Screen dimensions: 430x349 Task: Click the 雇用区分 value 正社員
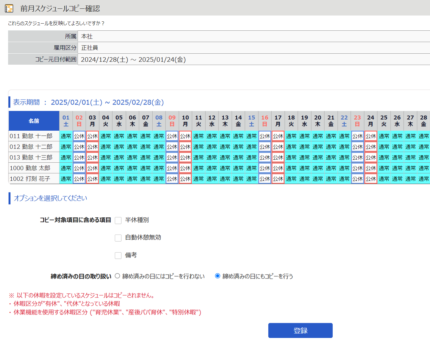tap(90, 48)
